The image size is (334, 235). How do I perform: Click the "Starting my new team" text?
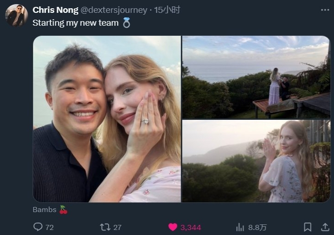coord(75,22)
